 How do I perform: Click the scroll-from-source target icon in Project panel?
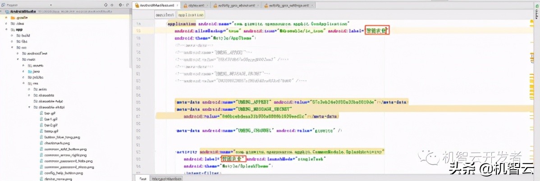click(106, 5)
